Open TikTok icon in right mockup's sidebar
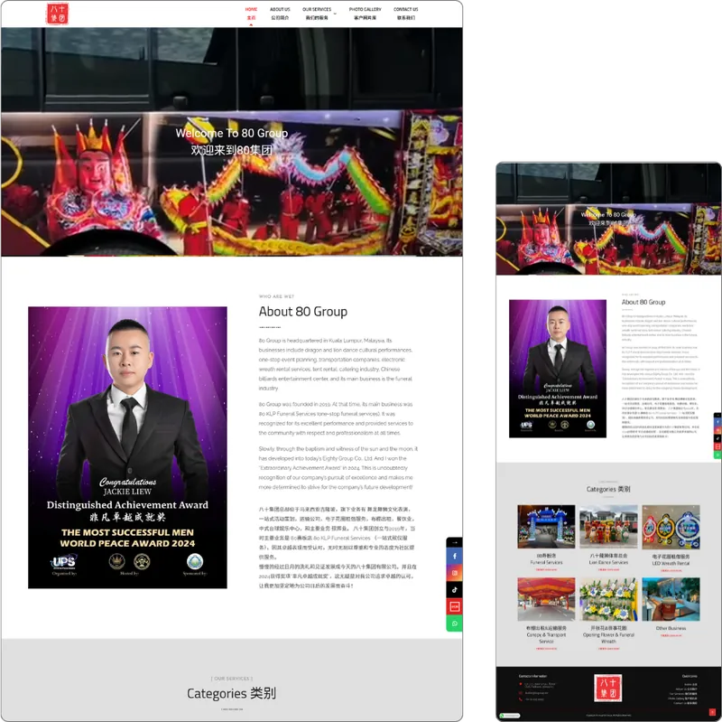Screen dimensions: 722x722 (x=717, y=438)
